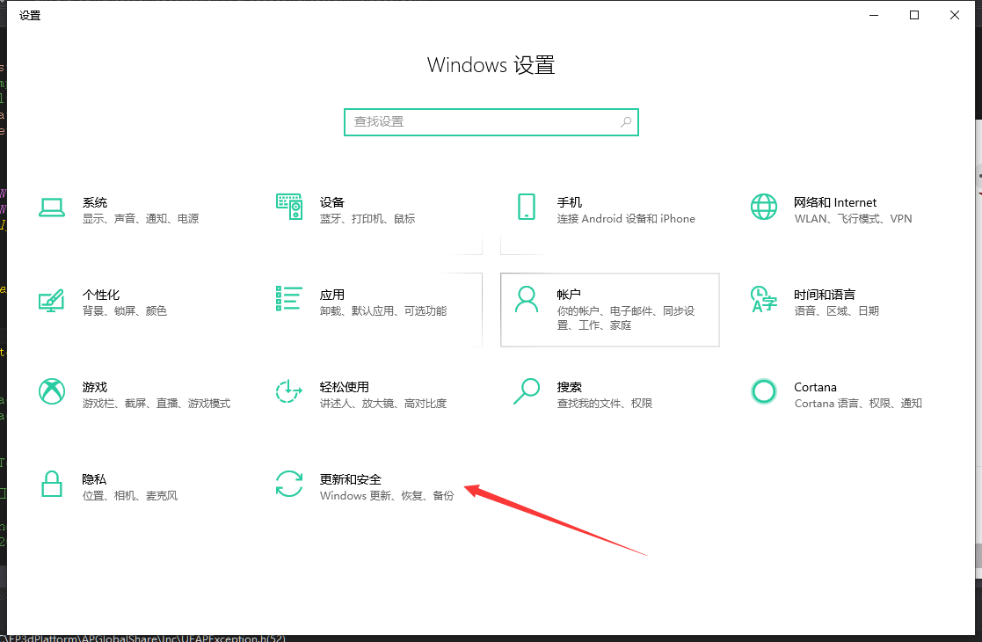Screen dimensions: 982x642
Task: Click the System laptop icon
Action: click(x=52, y=207)
